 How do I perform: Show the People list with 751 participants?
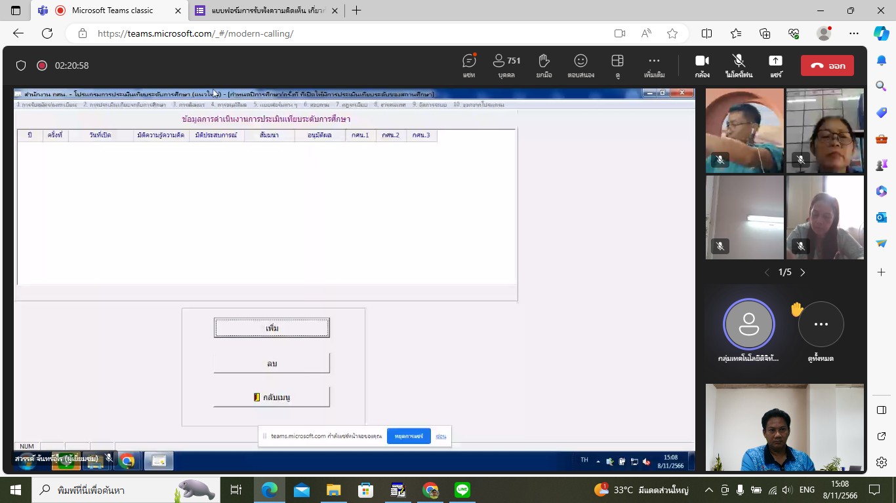(506, 65)
